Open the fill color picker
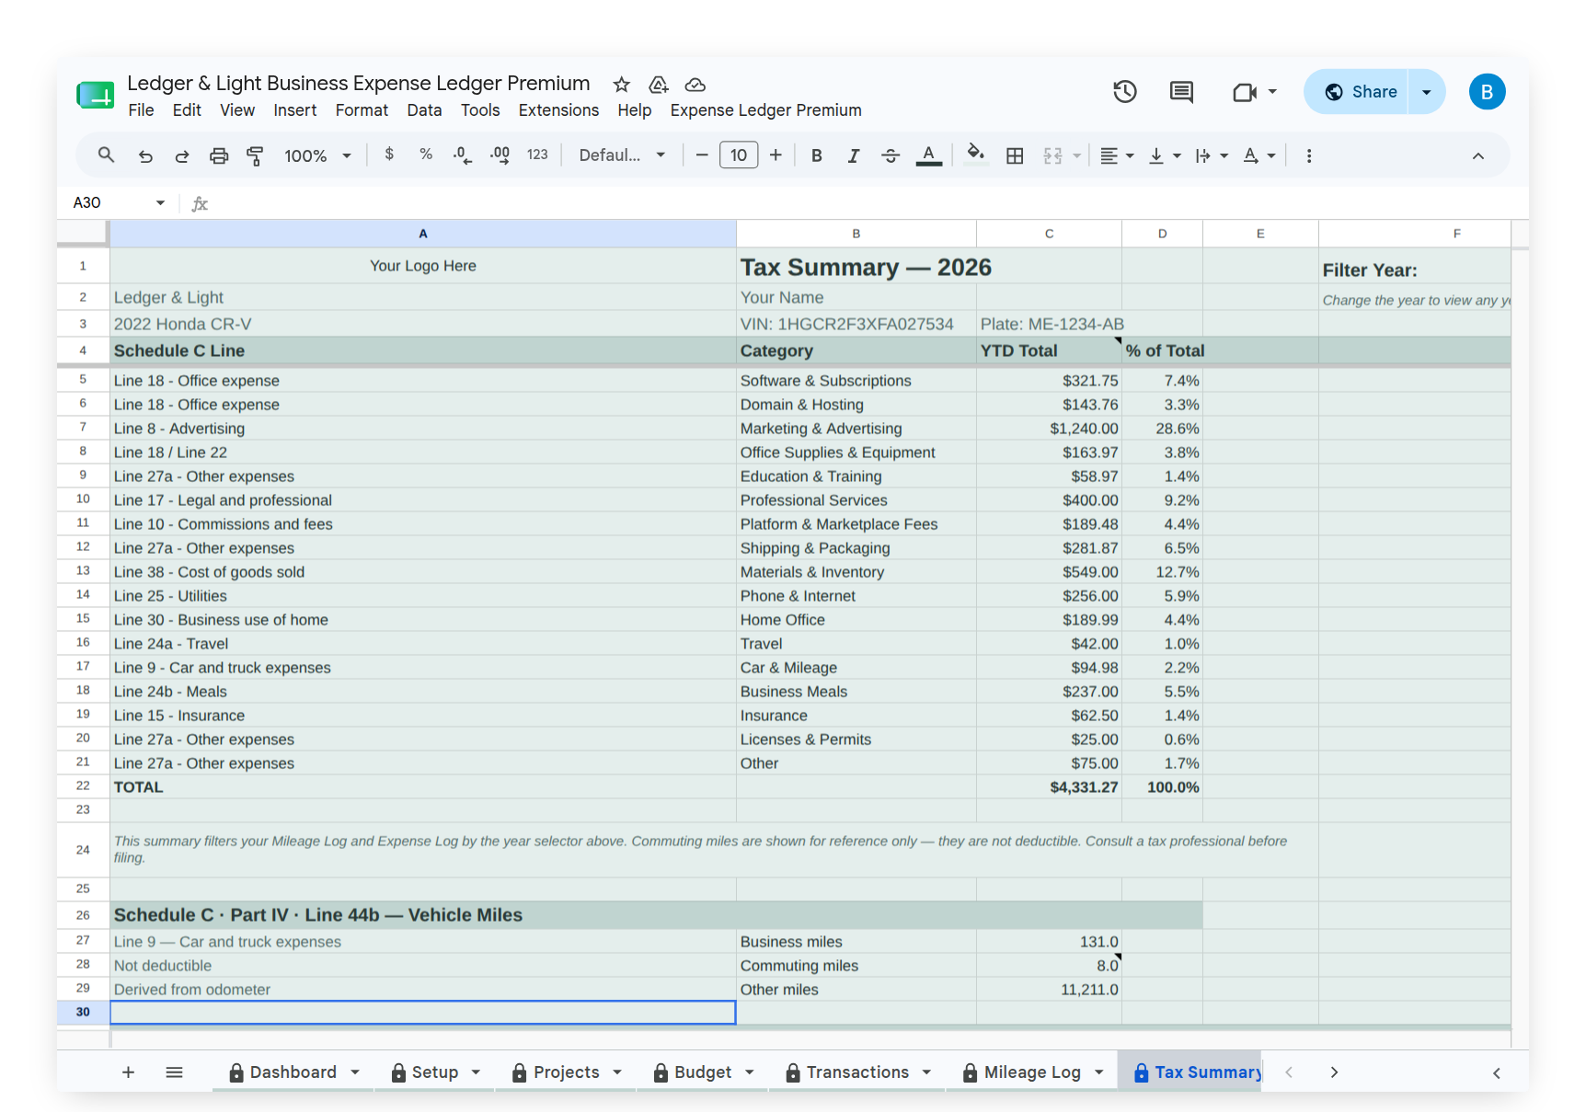 pos(976,155)
